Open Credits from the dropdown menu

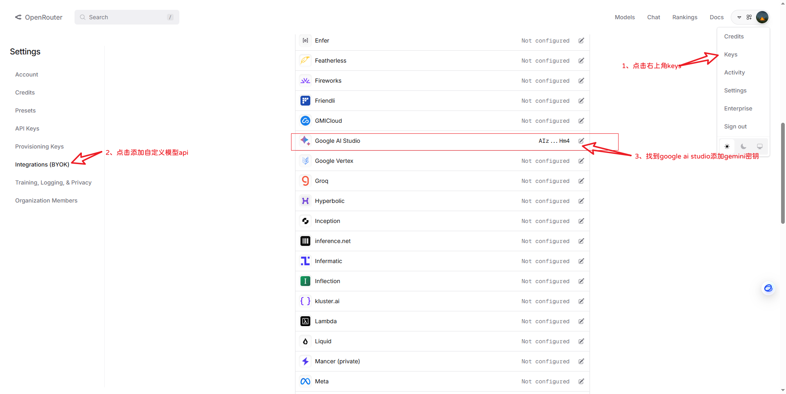pos(734,36)
